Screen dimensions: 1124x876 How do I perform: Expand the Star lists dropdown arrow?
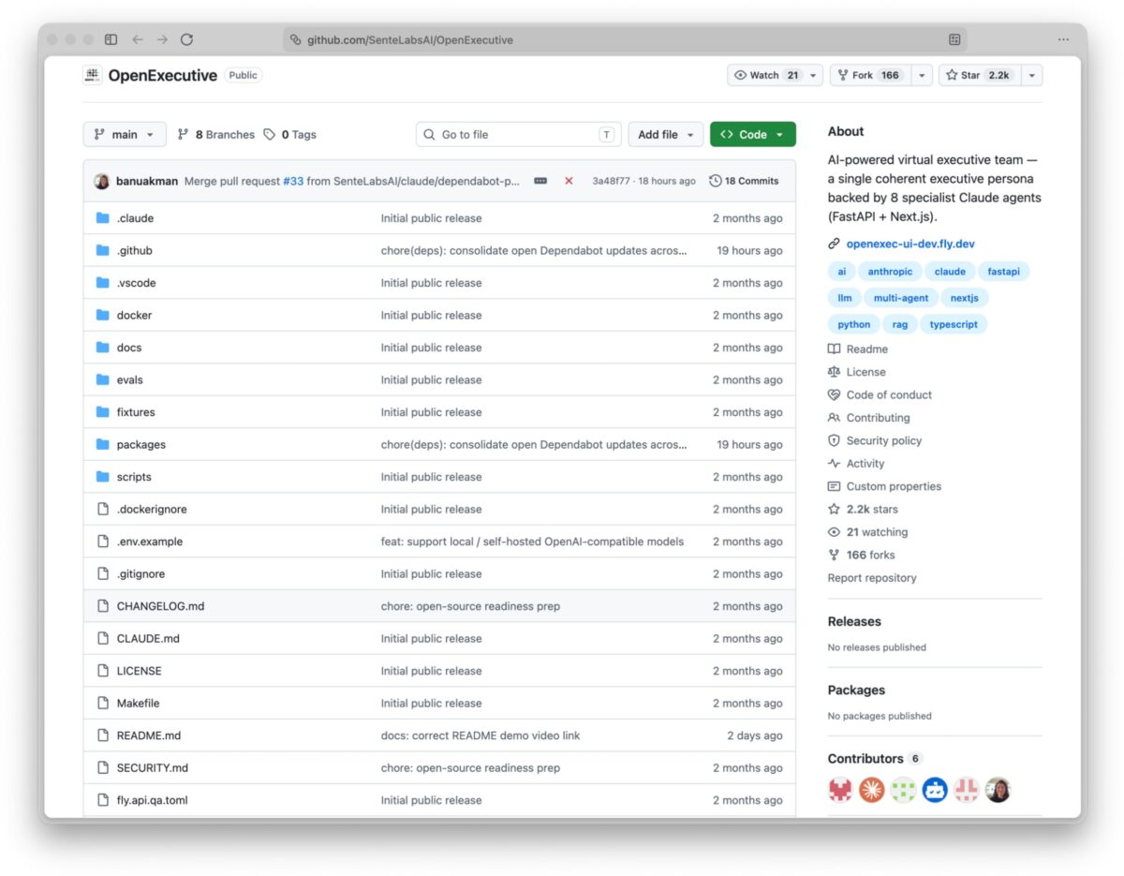click(x=1031, y=75)
